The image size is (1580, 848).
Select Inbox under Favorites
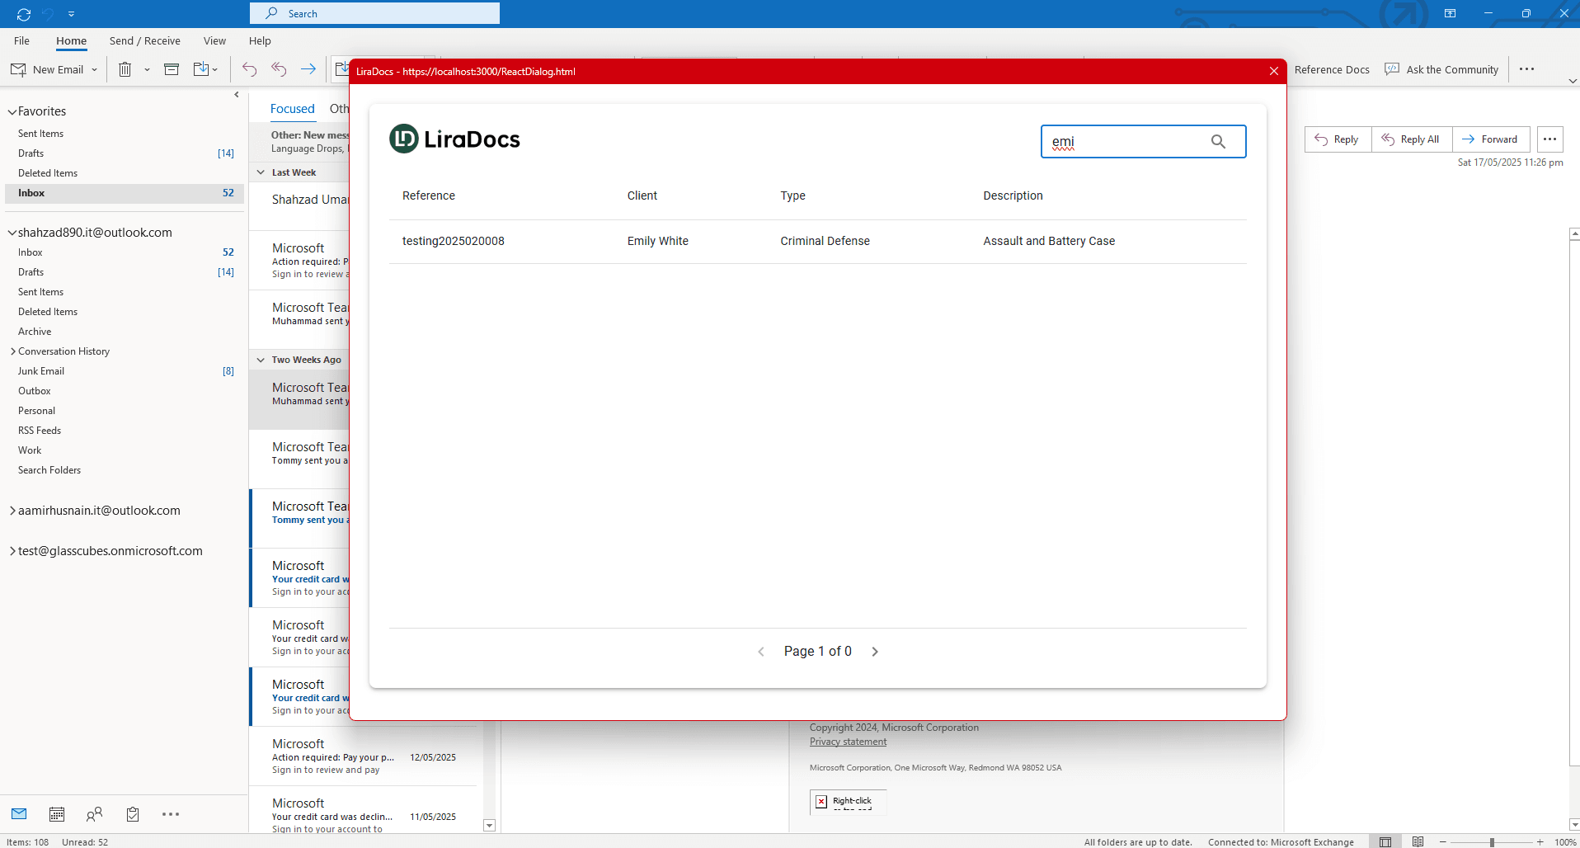pos(124,193)
